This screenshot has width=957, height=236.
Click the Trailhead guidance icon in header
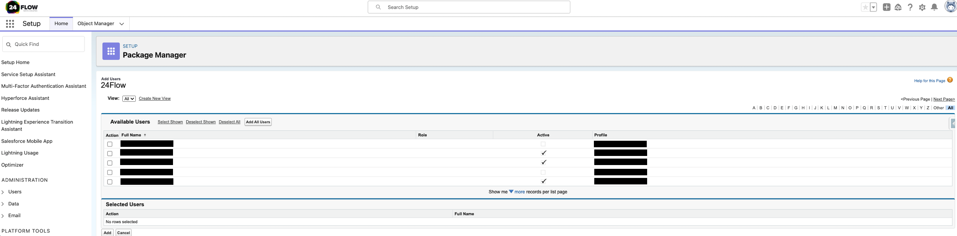pos(898,7)
